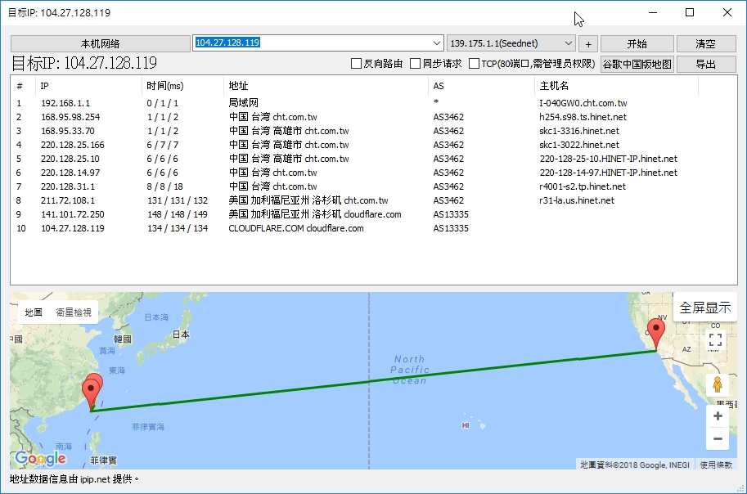Open the 使用條款 link on map
The height and width of the screenshot is (494, 747).
716,465
